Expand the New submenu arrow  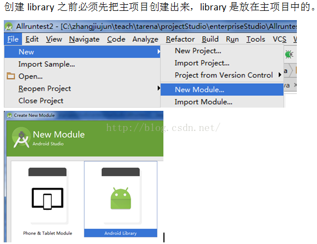point(158,52)
